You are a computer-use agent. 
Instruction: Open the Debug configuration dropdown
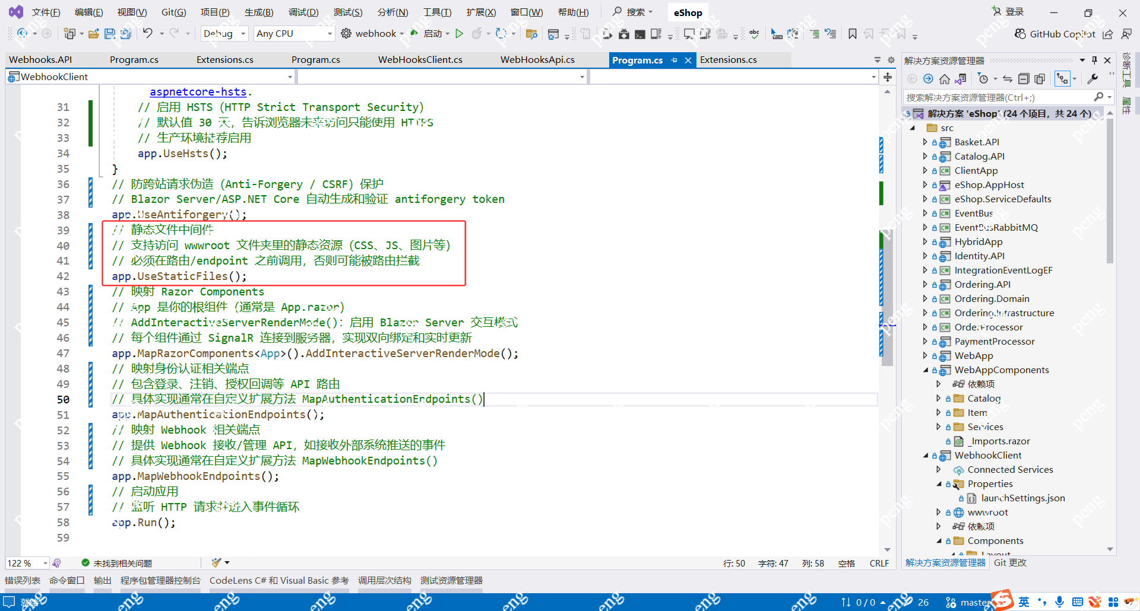click(x=224, y=34)
